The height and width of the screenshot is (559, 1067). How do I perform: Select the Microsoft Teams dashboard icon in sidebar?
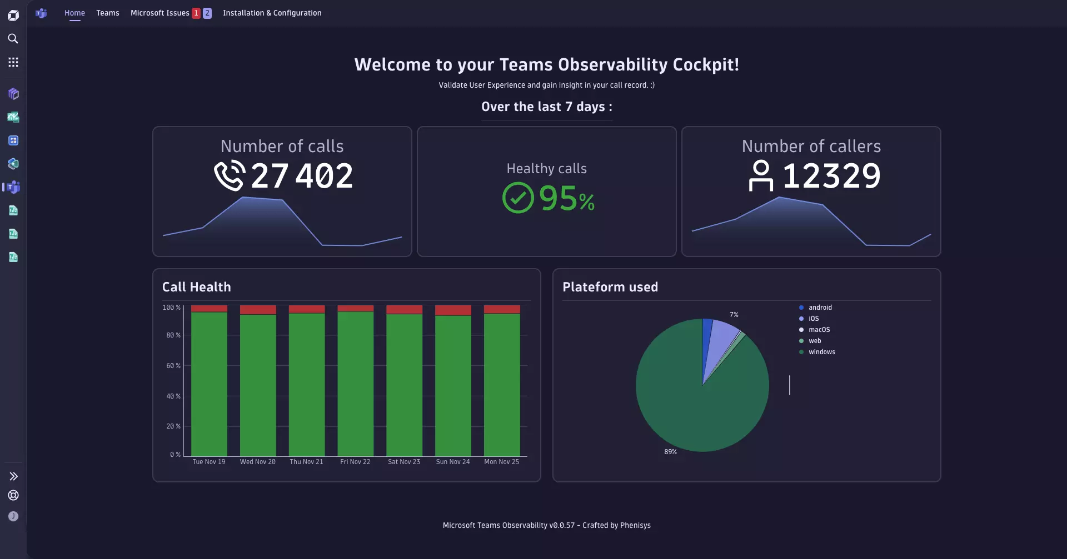13,187
